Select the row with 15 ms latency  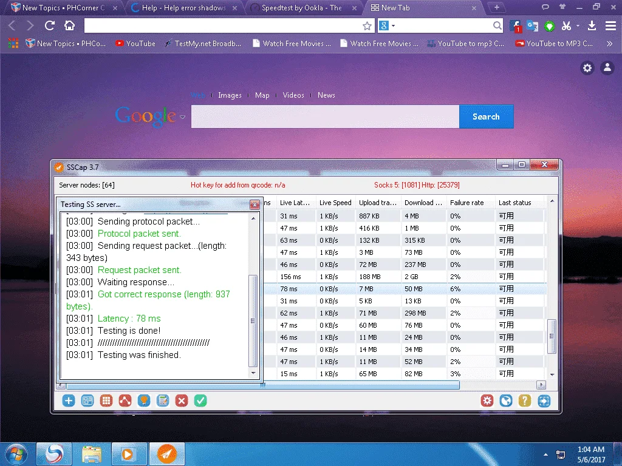(x=404, y=374)
